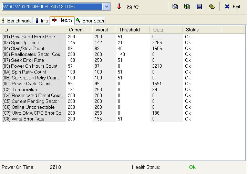Click the Current value 145
This screenshot has height=174, width=248.
[x=71, y=42]
